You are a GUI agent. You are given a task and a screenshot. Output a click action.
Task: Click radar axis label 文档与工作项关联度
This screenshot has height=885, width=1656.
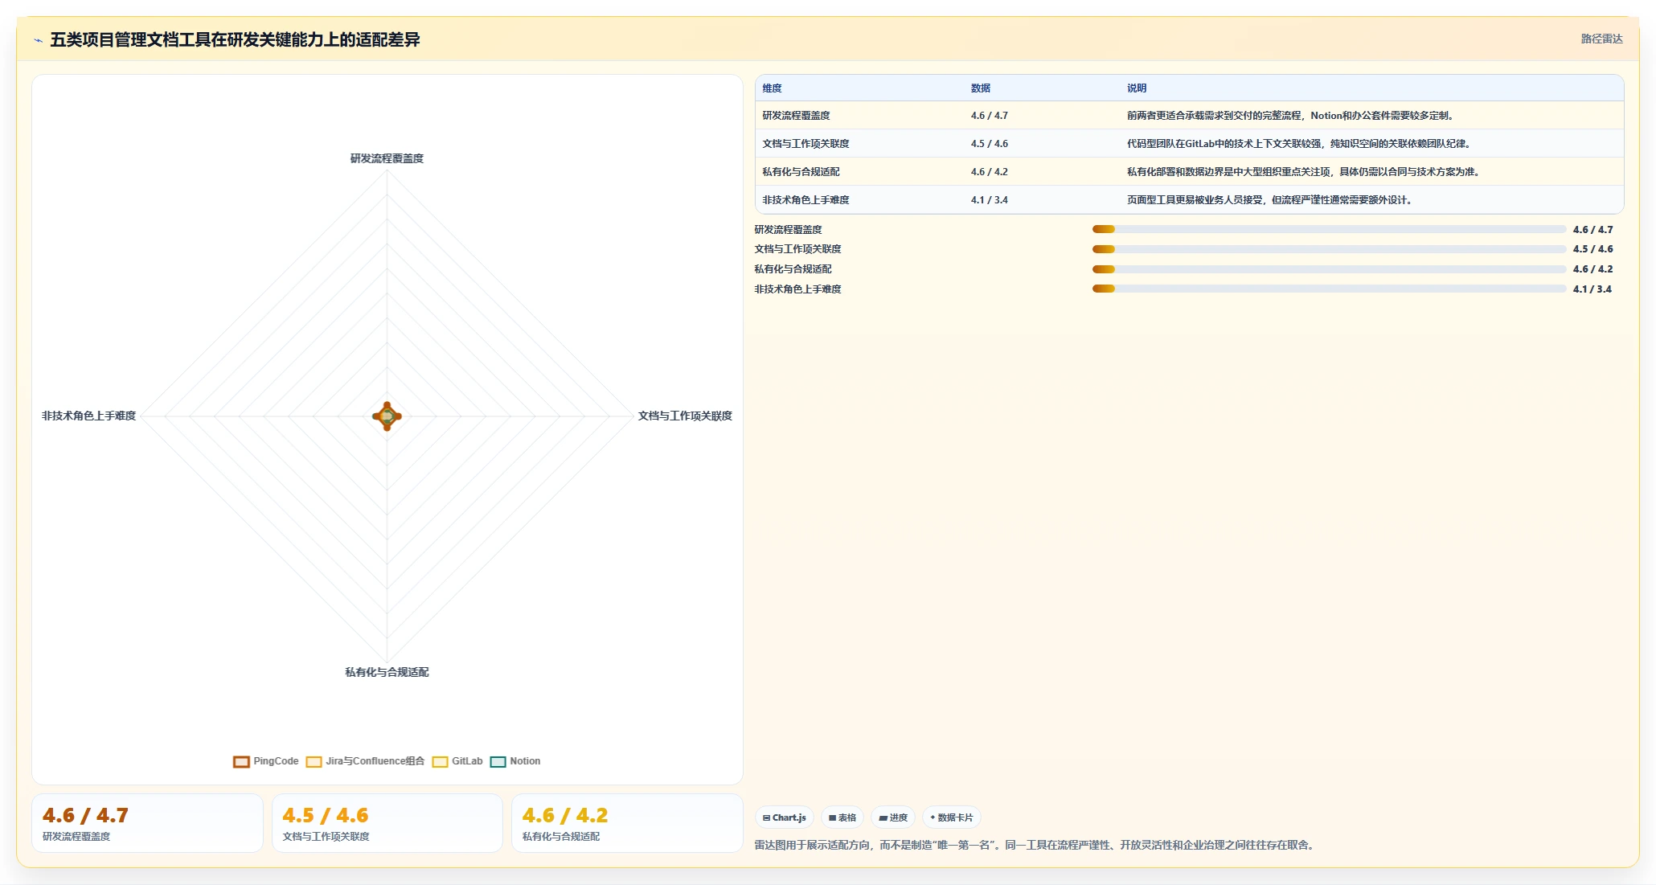685,416
